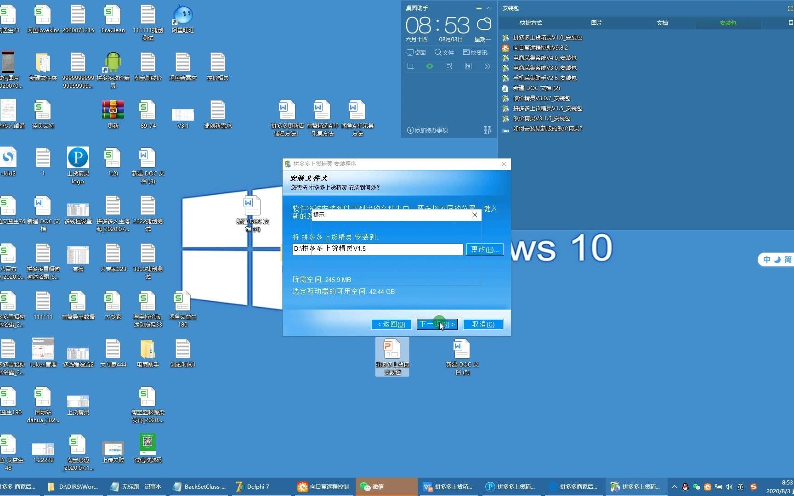Toggle the green eye-protection icon
Image resolution: width=794 pixels, height=496 pixels.
pos(430,67)
